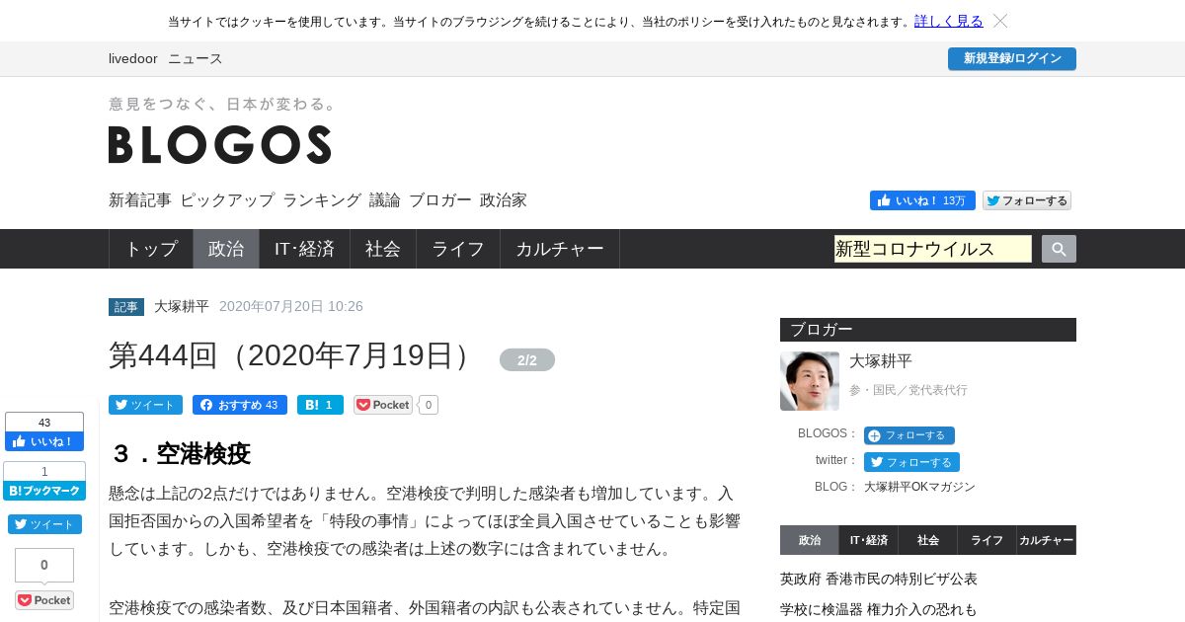Viewport: 1185px width, 622px height.
Task: Click the magnifier search button
Action: click(1059, 249)
